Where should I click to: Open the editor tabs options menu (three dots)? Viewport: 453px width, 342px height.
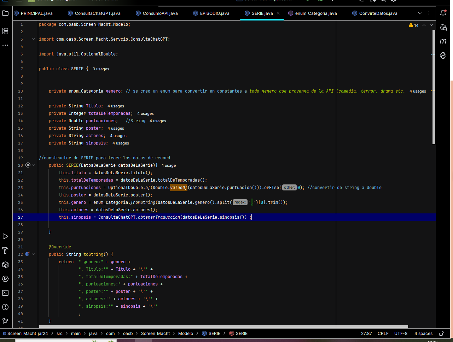coord(429,13)
